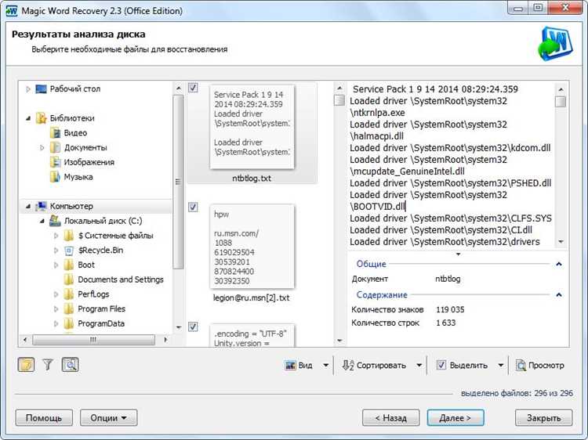Click the Помощь help button
Viewport: 588px width, 440px height.
pyautogui.click(x=44, y=417)
